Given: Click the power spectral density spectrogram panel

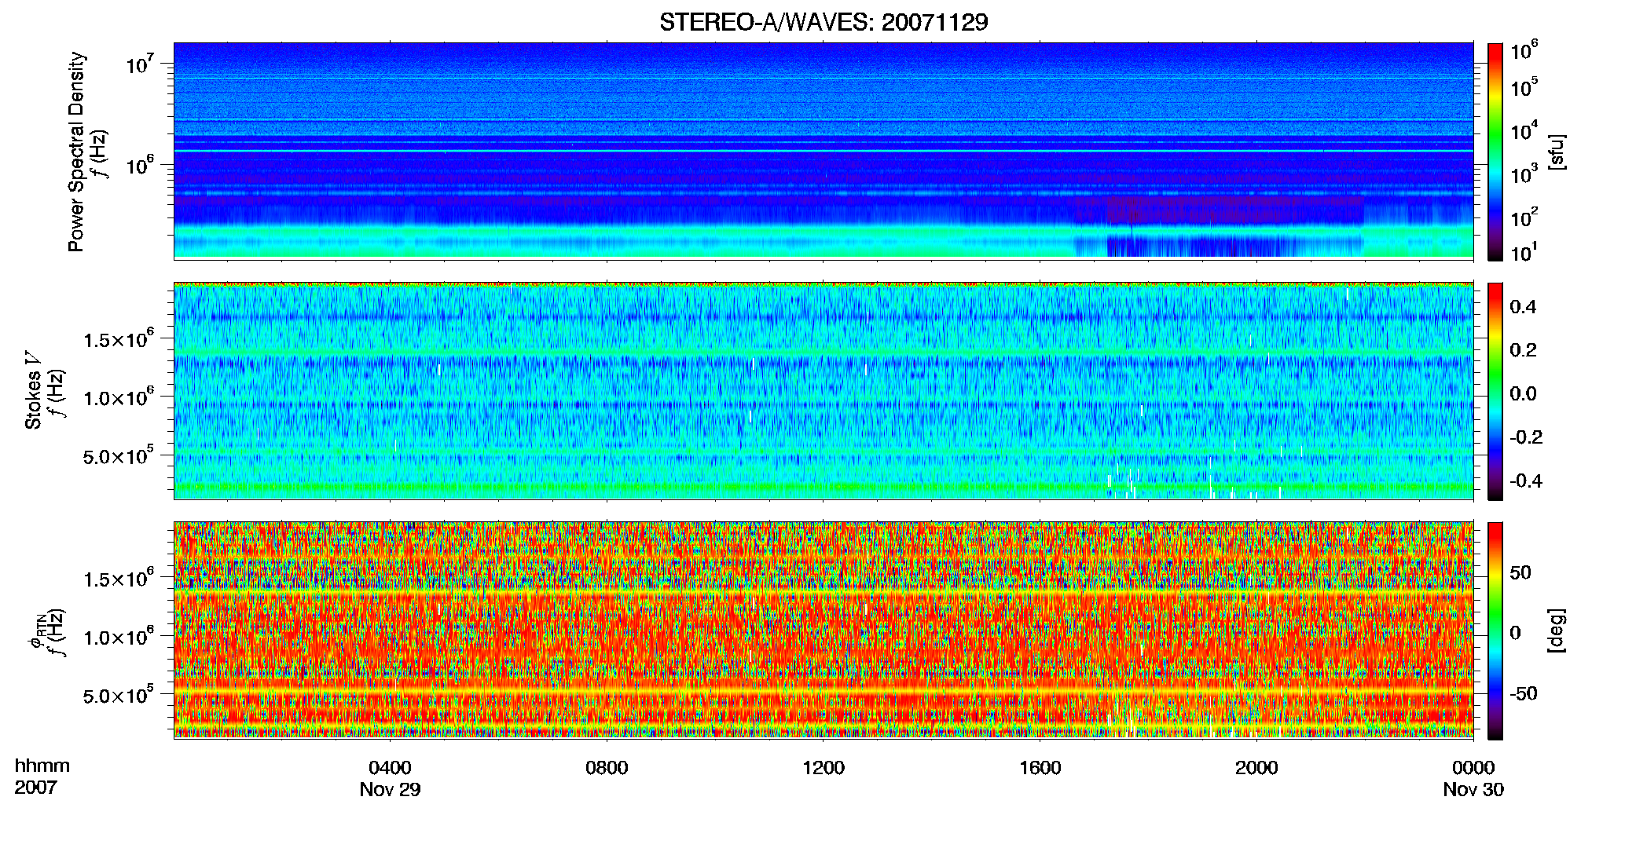Looking at the screenshot, I should (823, 151).
